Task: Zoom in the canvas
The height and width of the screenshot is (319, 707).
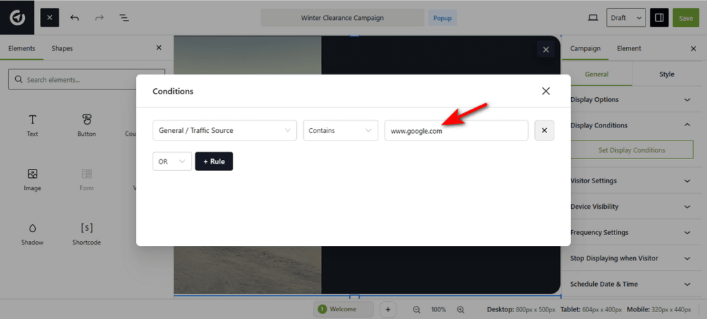Action: pos(461,309)
